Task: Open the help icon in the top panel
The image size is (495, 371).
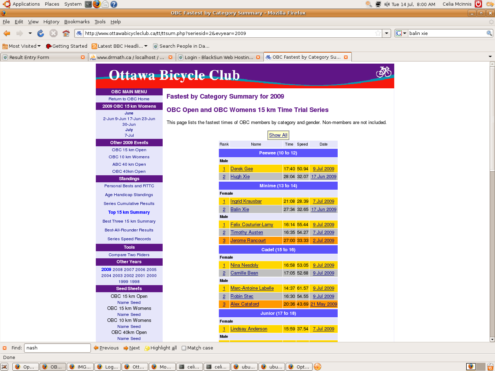Action: (114, 4)
